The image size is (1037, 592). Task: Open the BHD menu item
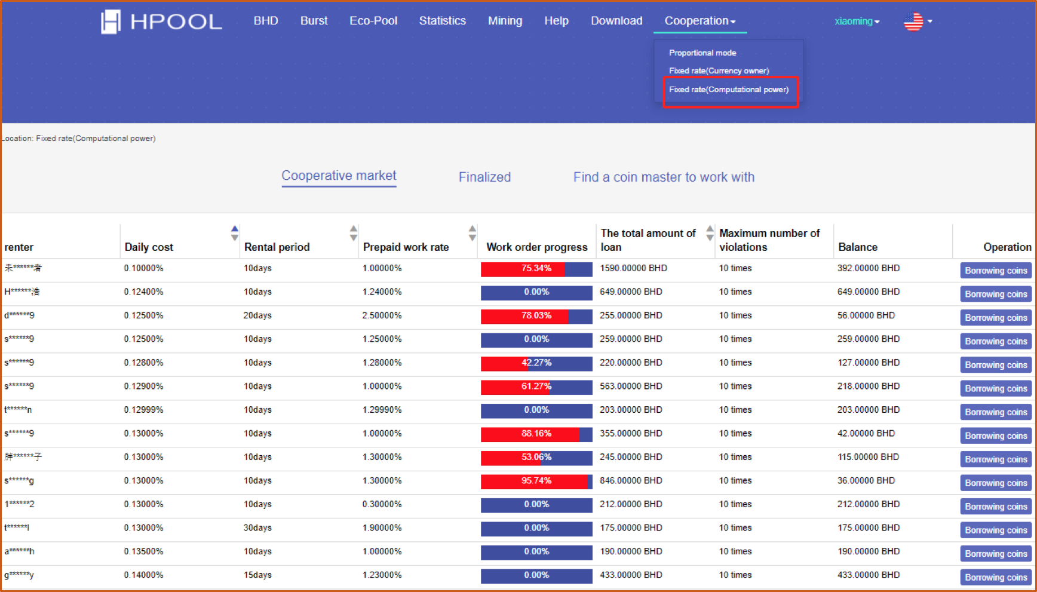pos(266,21)
